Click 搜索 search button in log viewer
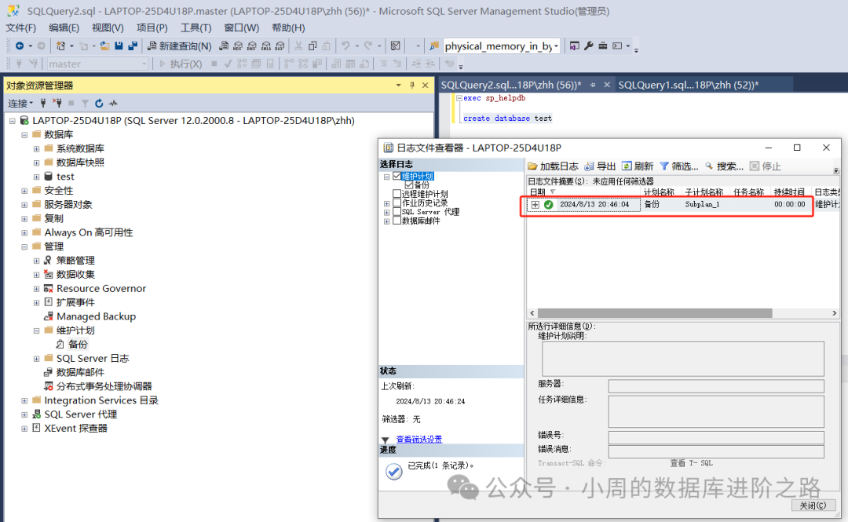 coord(724,166)
